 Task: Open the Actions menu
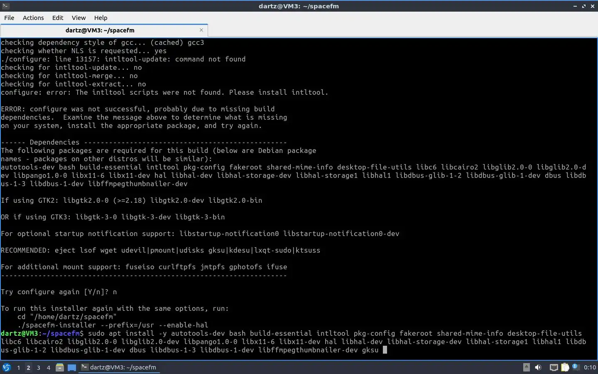[33, 18]
